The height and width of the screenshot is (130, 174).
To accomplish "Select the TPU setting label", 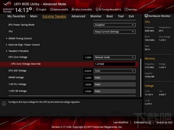I will click(10, 31).
